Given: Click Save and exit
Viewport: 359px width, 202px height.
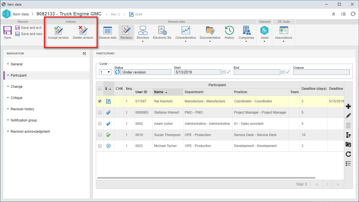Looking at the screenshot, I should (x=29, y=28).
